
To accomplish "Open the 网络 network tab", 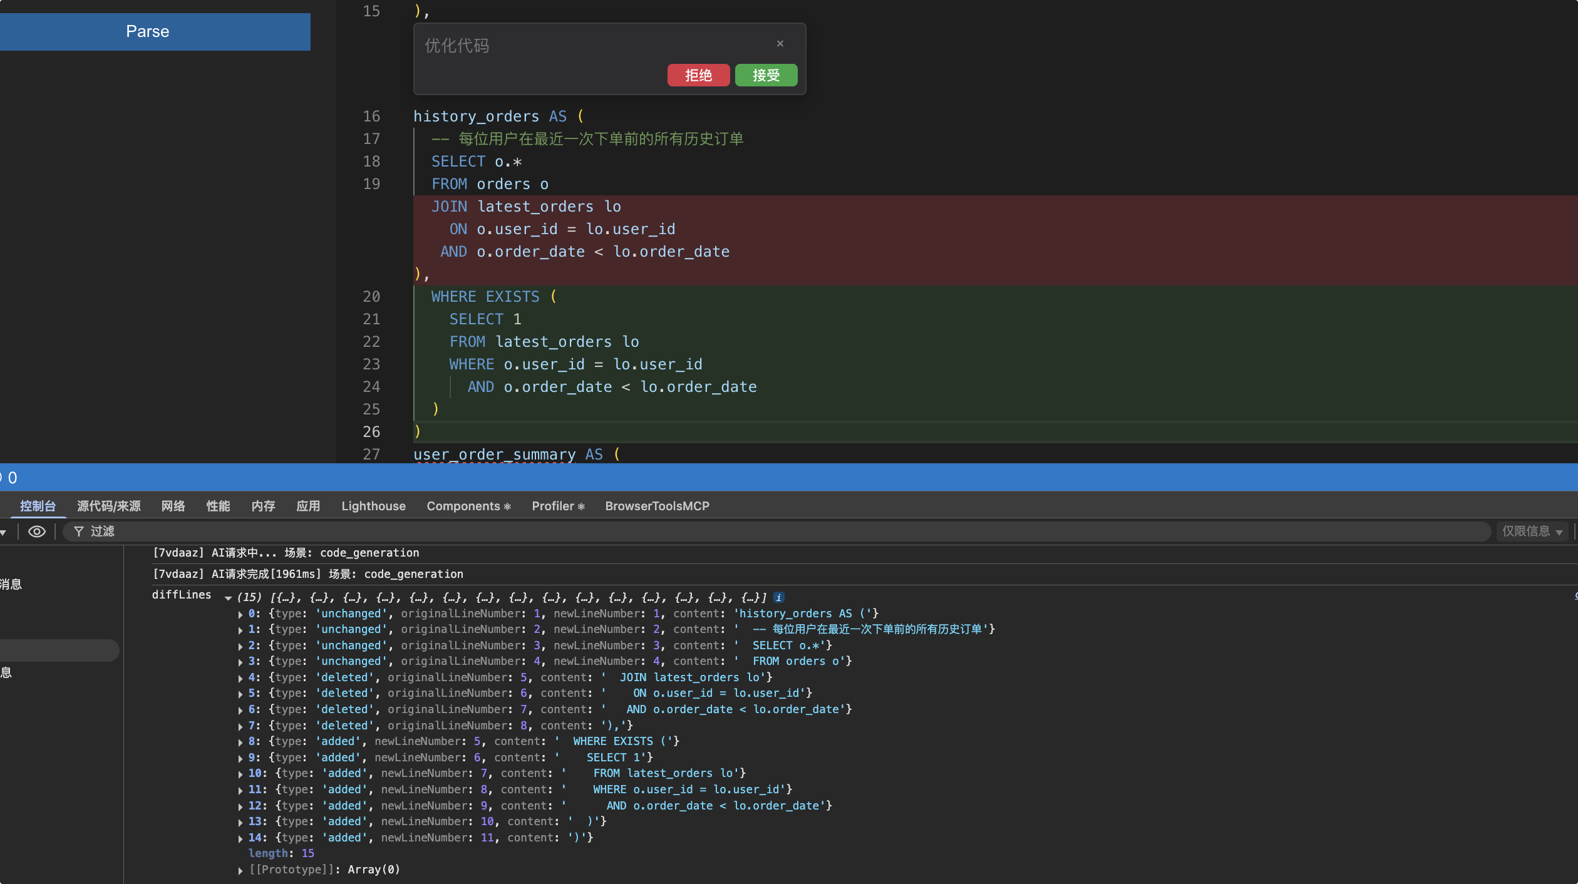I will (173, 506).
